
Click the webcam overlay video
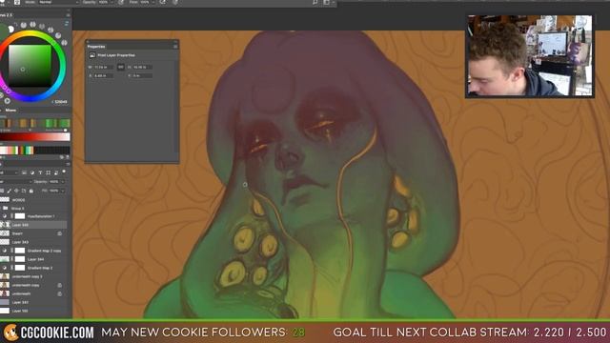(x=530, y=56)
